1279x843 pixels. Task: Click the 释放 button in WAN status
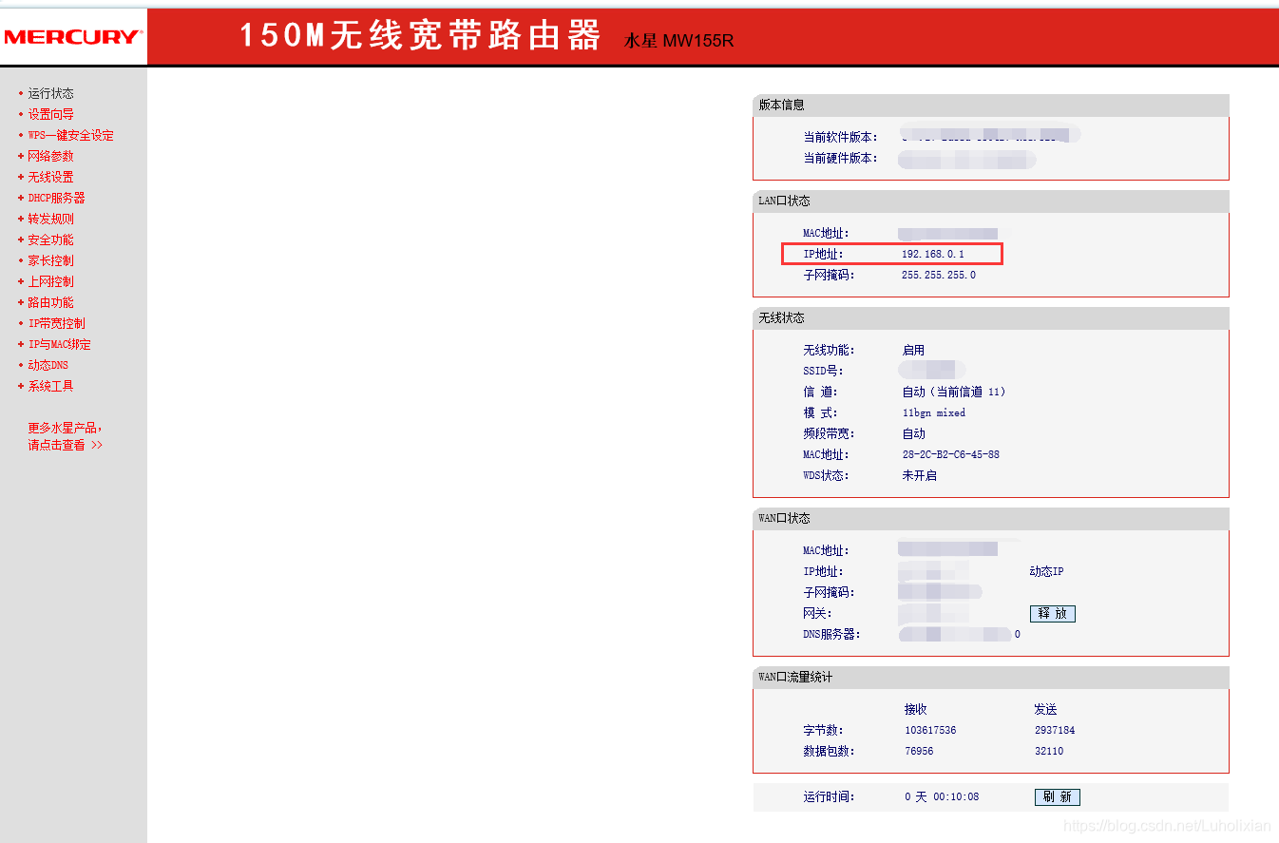point(1053,614)
